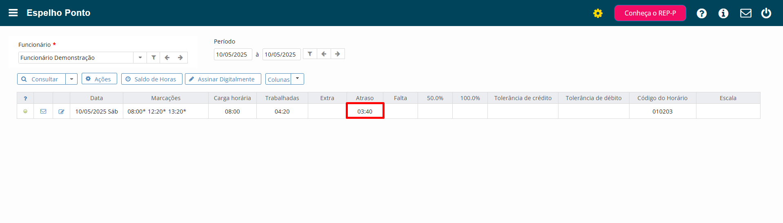The height and width of the screenshot is (223, 783).
Task: Click the 08:00 Carga horária cell
Action: coord(232,111)
